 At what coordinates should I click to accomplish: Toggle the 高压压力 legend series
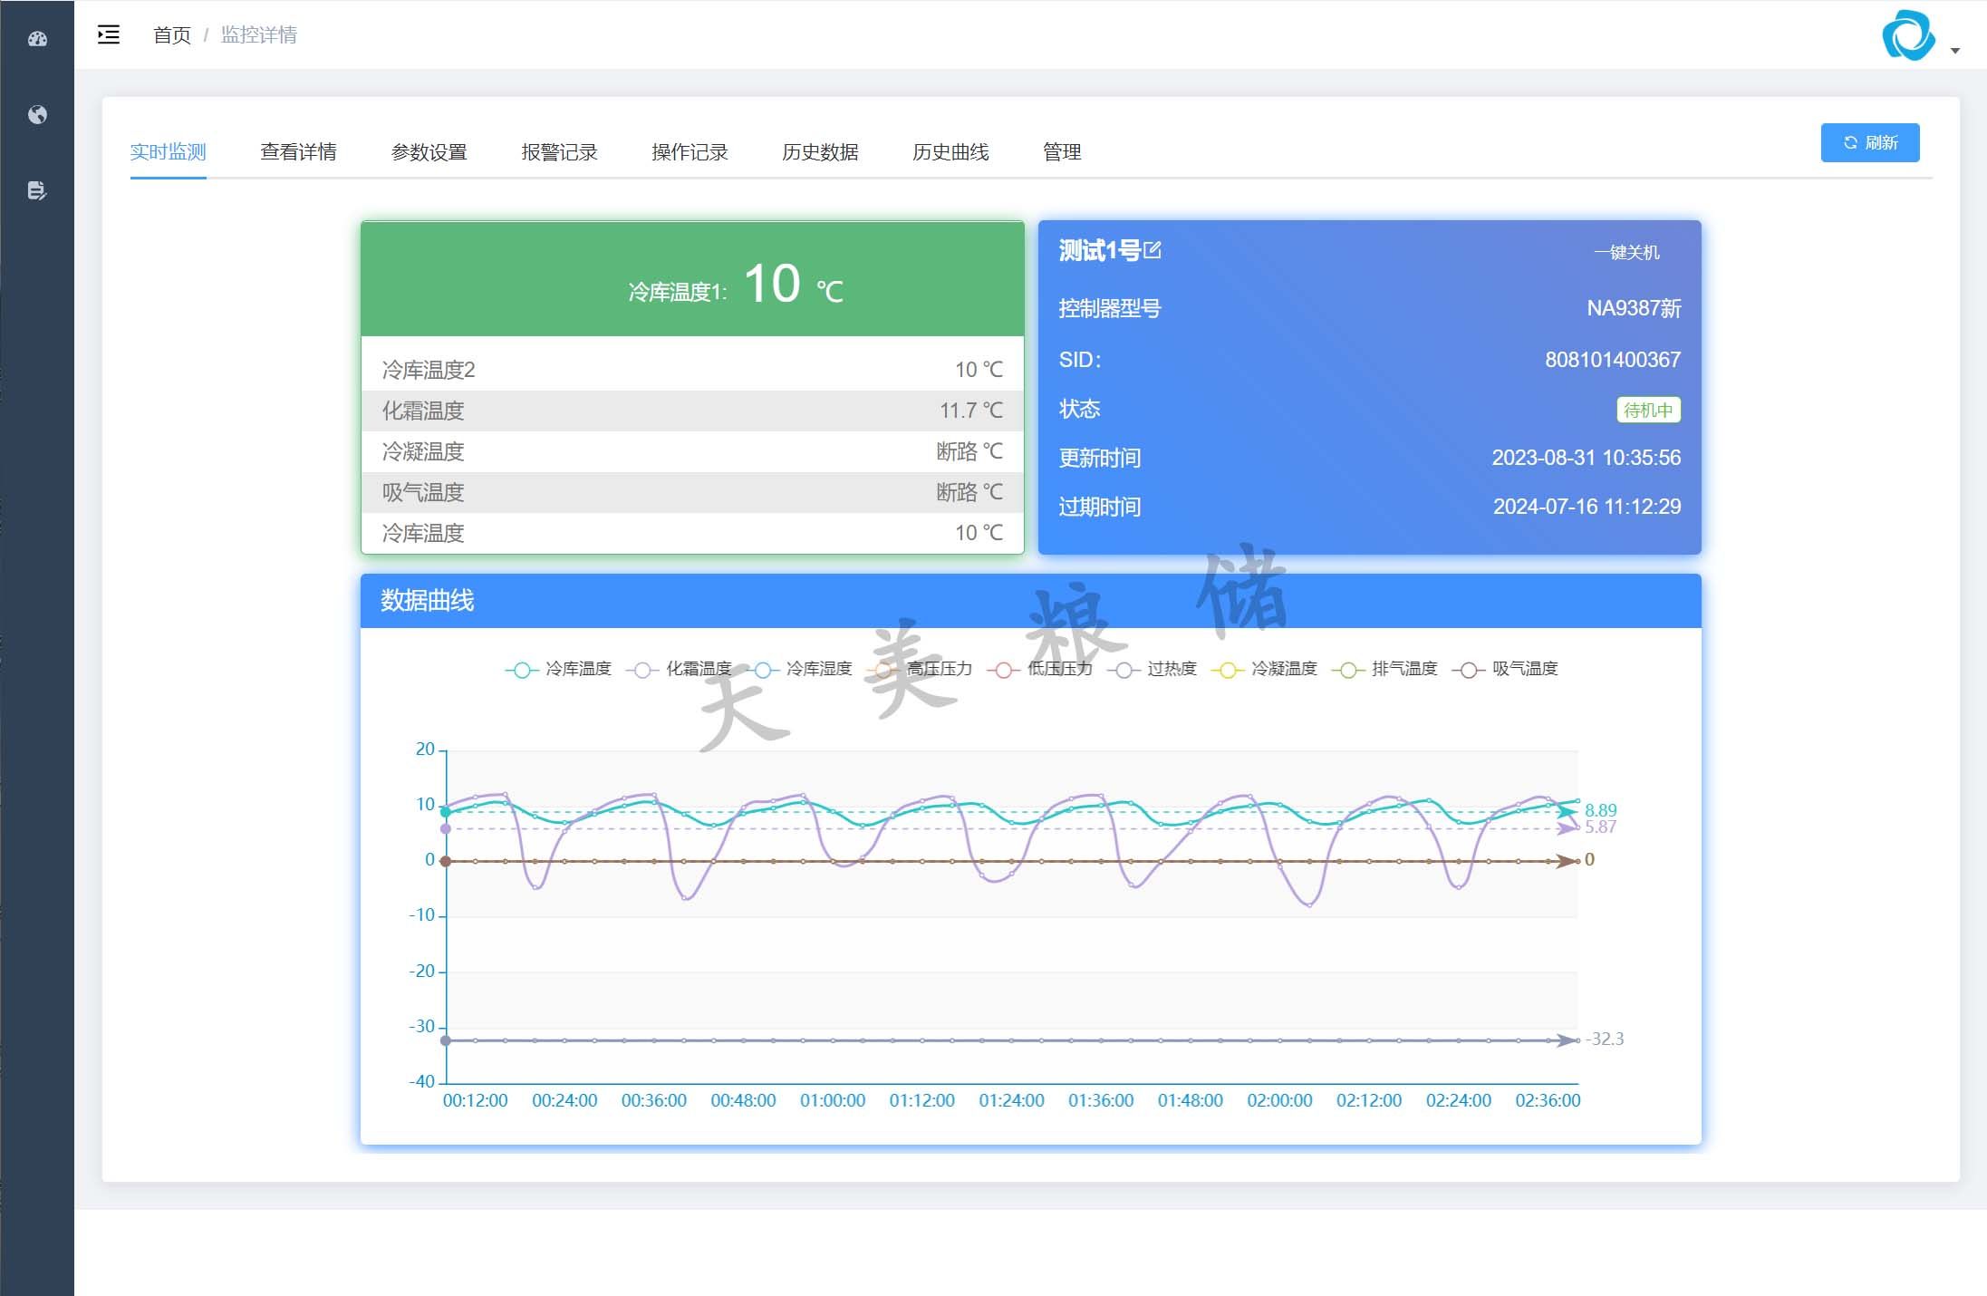tap(920, 669)
